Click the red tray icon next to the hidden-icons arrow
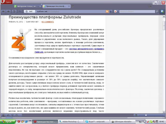Image resolution: width=166 pixels, height=124 pixels. point(148,122)
